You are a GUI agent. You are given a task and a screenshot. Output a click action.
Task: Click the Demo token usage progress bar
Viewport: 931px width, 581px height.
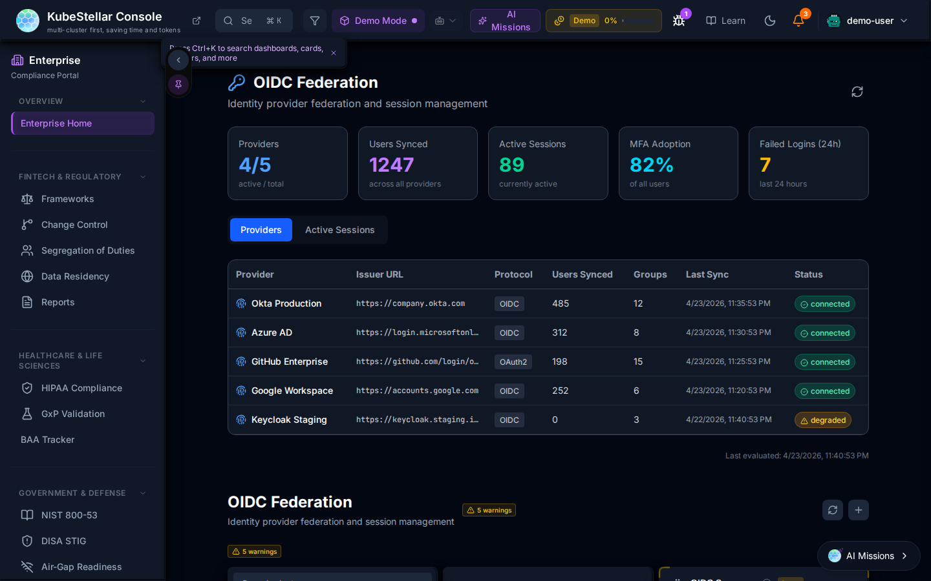[x=638, y=21]
